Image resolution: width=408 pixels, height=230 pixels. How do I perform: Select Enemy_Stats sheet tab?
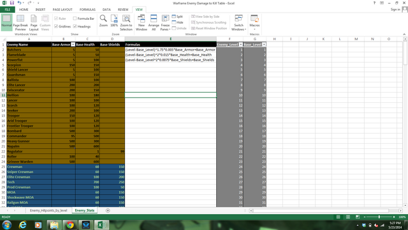[x=85, y=210]
